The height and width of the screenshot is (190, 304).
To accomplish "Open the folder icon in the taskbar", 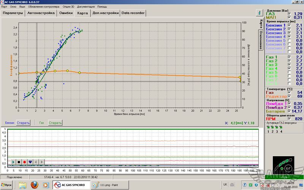I will pyautogui.click(x=22, y=185).
